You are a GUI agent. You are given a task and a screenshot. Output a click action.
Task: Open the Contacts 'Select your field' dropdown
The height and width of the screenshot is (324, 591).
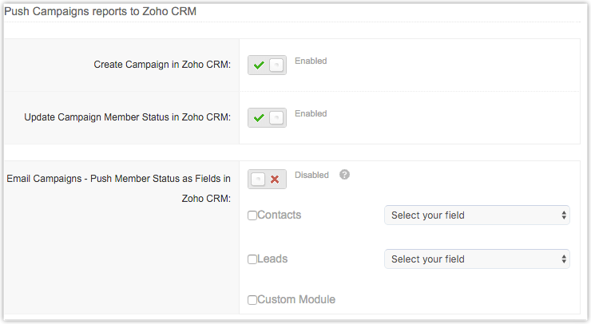[x=477, y=215]
